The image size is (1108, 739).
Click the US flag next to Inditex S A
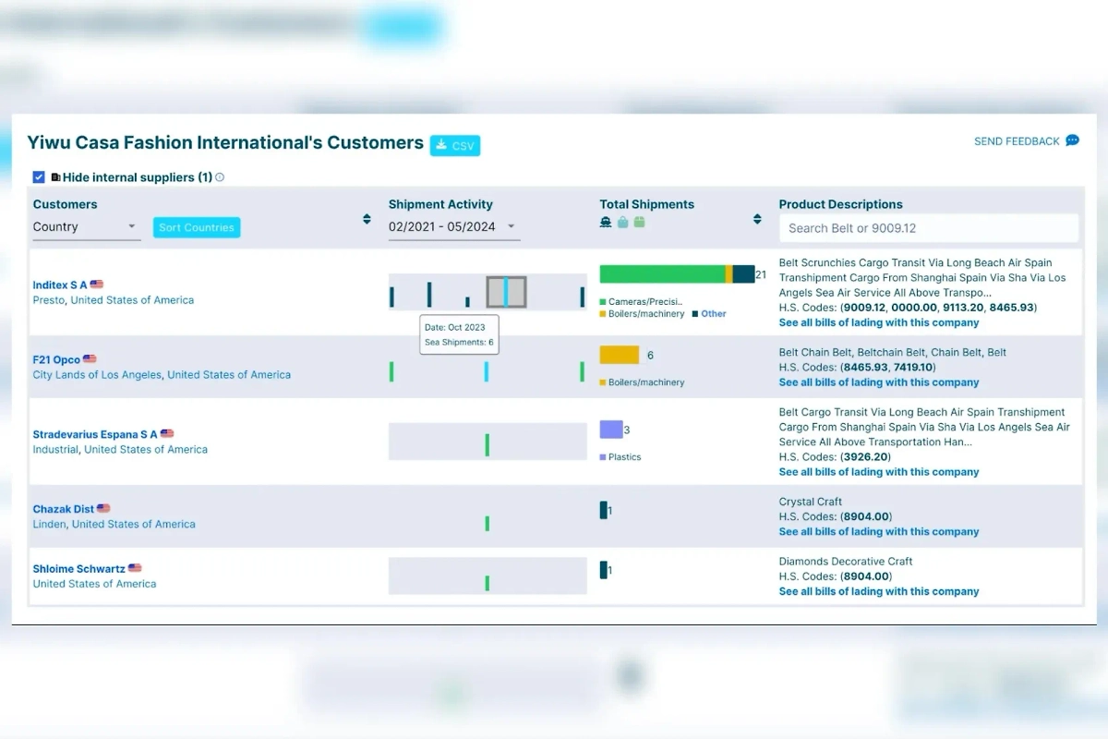point(97,285)
